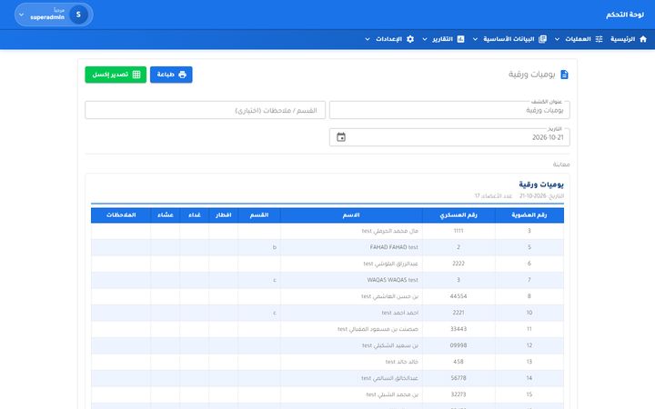The image size is (655, 409).
Task: Click the superadmin avatar circle S
Action: (78, 15)
